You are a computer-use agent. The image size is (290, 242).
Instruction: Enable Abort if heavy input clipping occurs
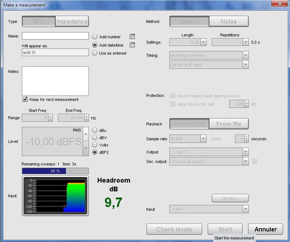[173, 96]
